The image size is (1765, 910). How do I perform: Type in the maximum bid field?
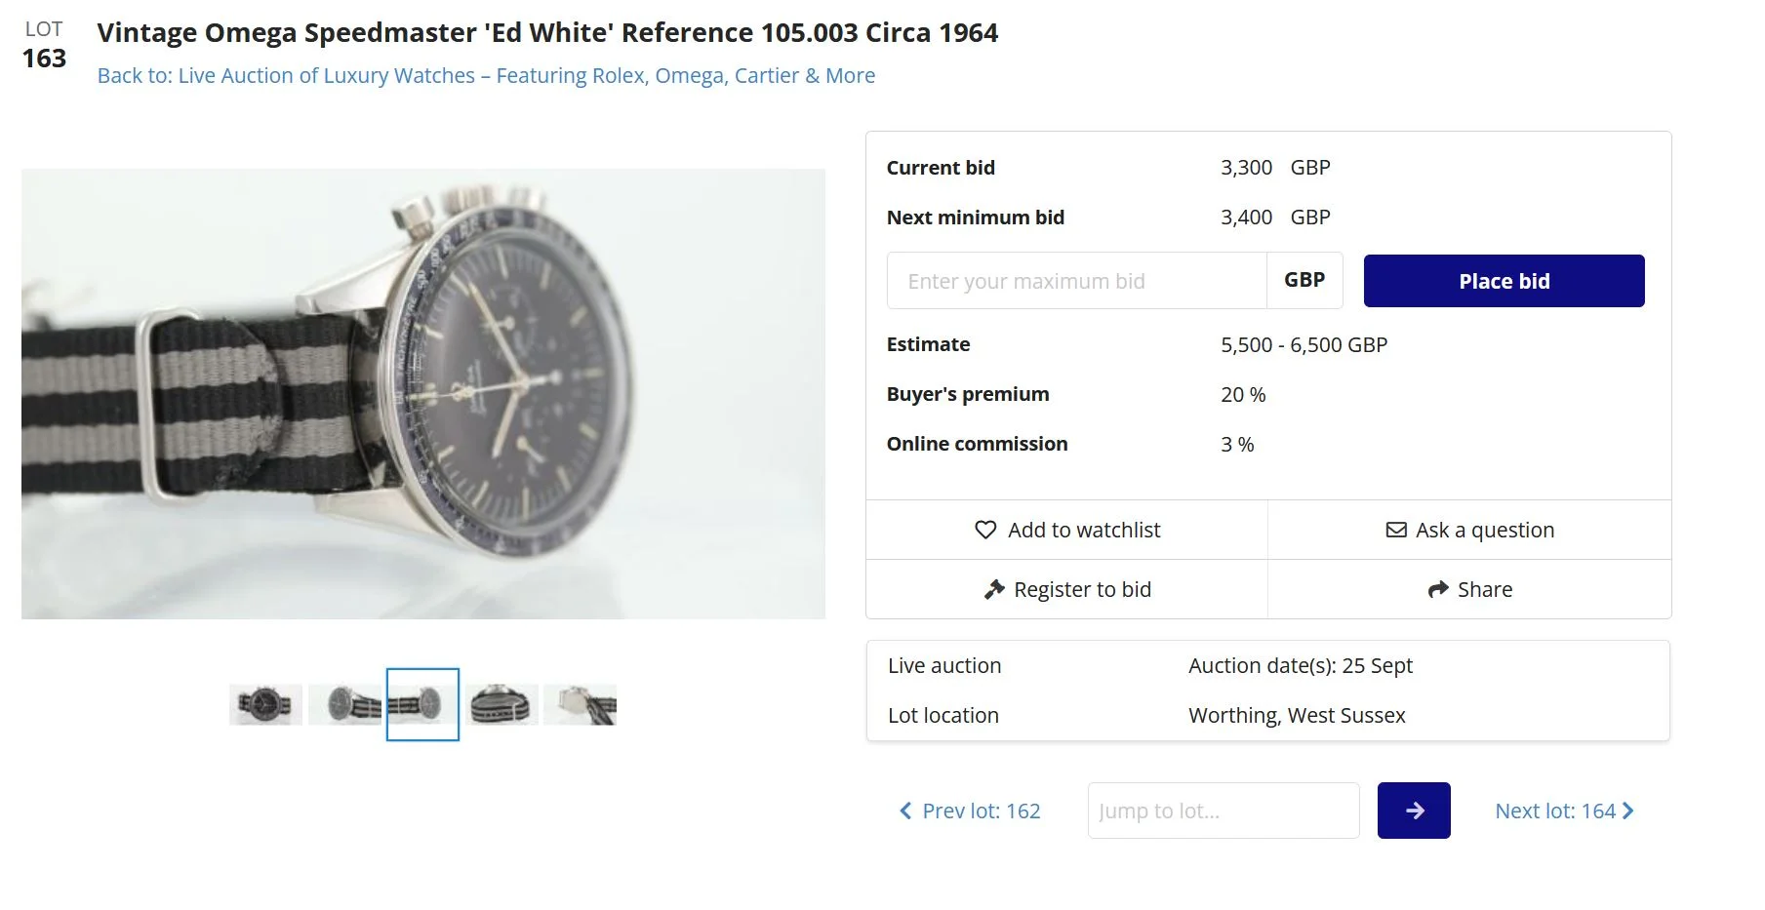tap(1076, 281)
